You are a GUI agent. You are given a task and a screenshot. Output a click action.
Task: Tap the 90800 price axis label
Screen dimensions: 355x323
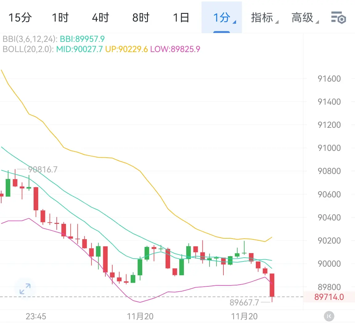point(329,171)
